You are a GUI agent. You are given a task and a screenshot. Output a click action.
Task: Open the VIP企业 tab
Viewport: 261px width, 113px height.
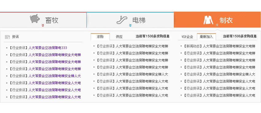187,37
